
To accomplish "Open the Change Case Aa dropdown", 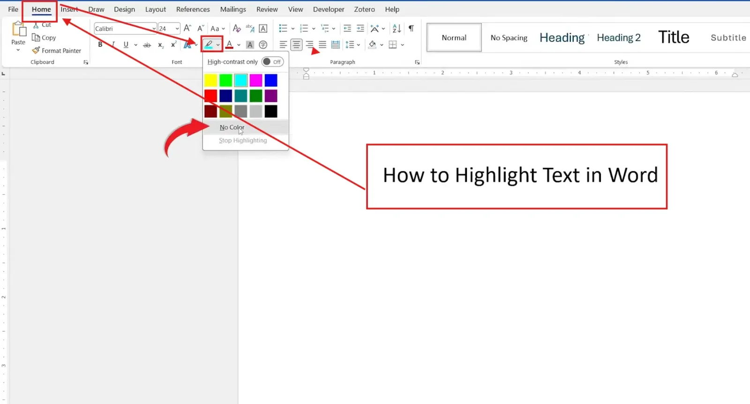I will pyautogui.click(x=217, y=29).
